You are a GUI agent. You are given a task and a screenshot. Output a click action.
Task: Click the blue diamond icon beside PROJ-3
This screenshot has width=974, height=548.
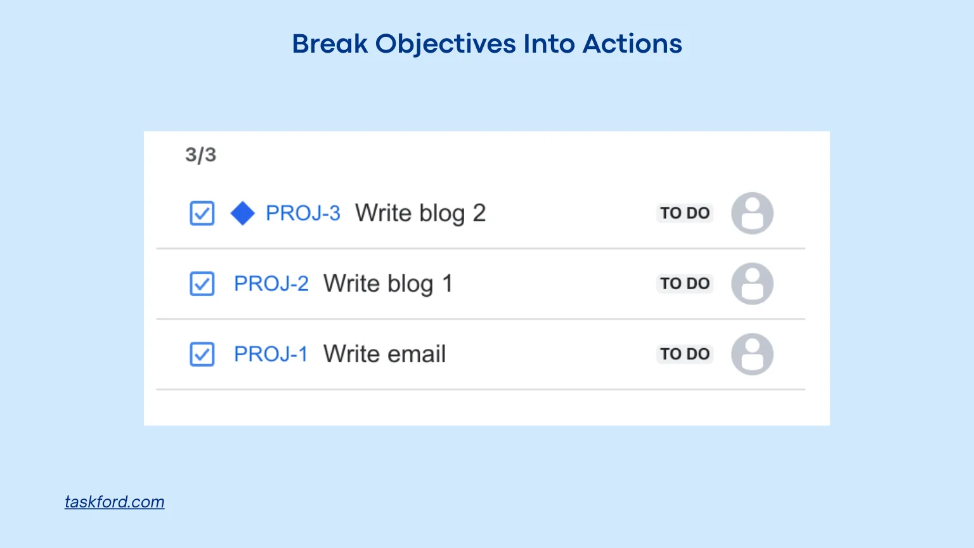[x=242, y=213]
